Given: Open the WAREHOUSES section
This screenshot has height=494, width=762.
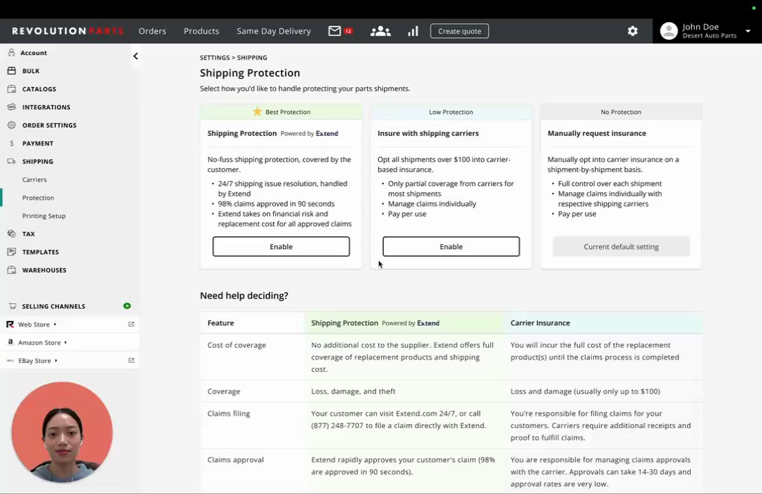Looking at the screenshot, I should click(x=44, y=270).
